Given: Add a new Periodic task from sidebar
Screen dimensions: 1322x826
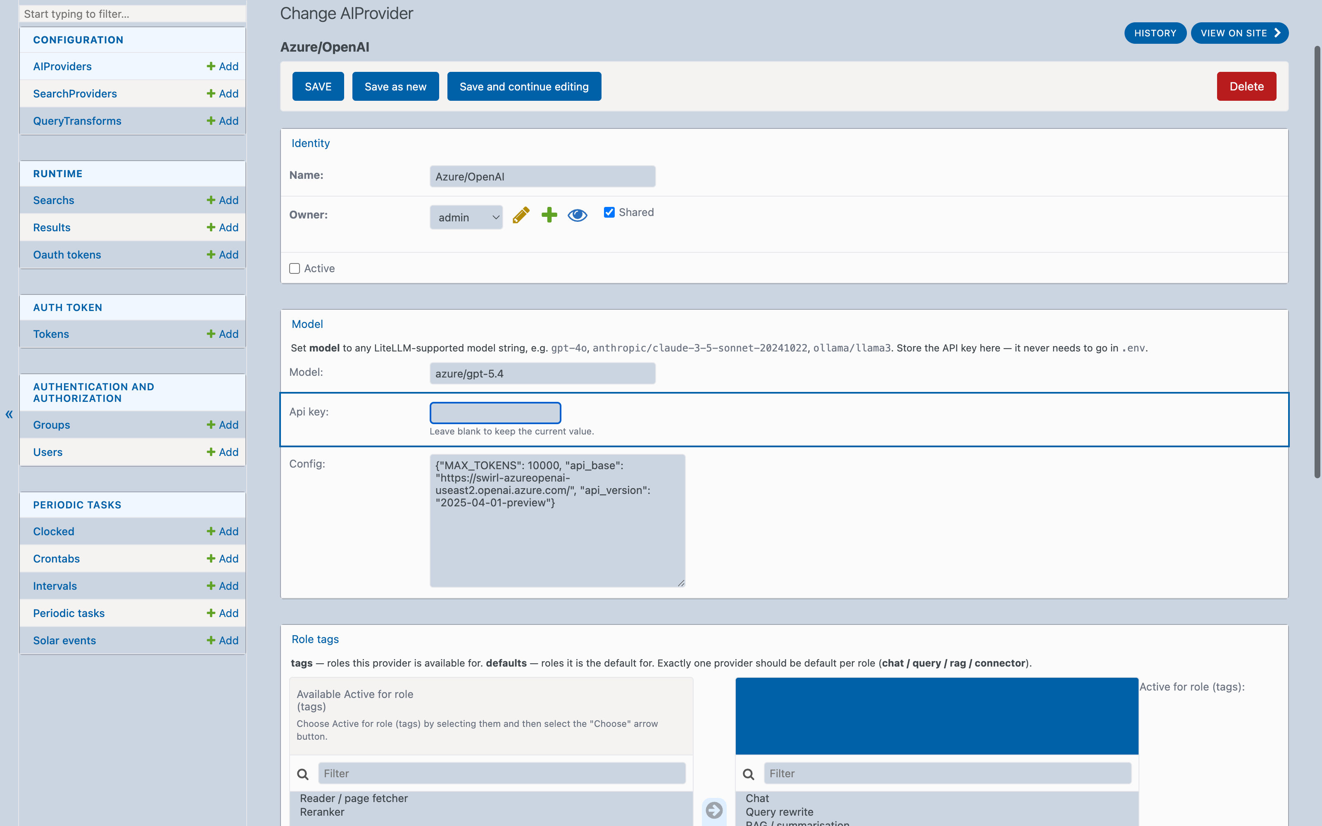Looking at the screenshot, I should pos(222,613).
